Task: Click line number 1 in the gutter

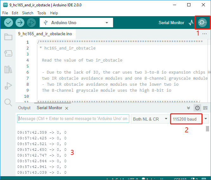Action: [28, 42]
